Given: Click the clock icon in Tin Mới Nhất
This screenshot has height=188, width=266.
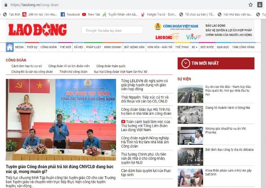Looking at the screenshot, I should [186, 63].
